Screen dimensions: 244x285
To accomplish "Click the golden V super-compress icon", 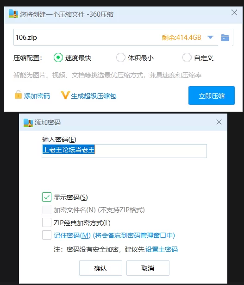I will (65, 95).
